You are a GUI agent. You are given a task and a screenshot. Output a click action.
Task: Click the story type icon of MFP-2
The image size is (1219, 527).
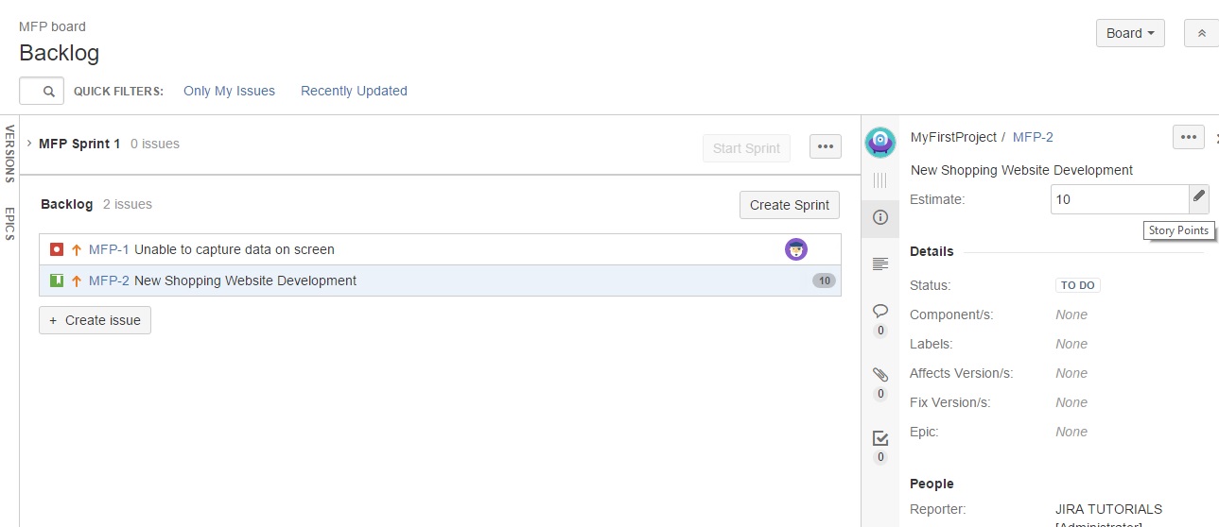tap(57, 280)
